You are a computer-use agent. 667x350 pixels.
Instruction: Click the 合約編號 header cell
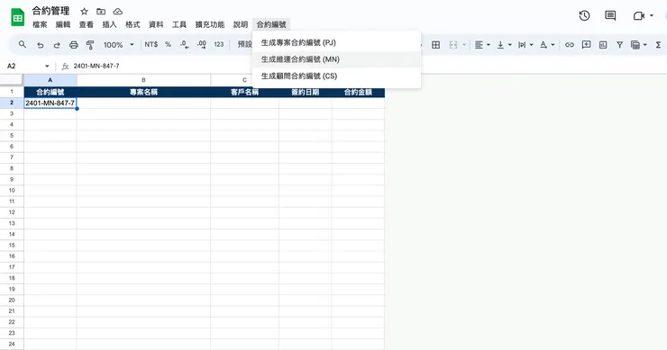click(50, 92)
